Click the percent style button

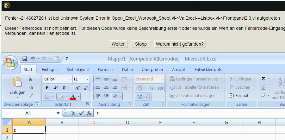pyautogui.click(x=152, y=88)
